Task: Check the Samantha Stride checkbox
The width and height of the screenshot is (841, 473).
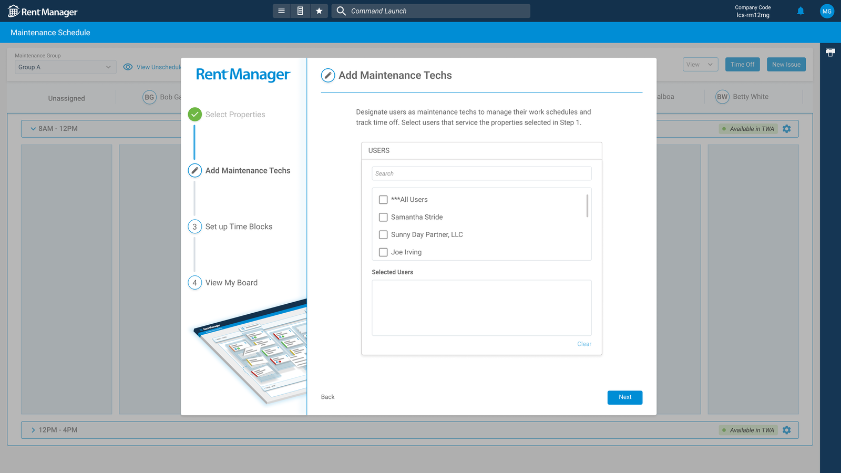Action: tap(383, 217)
